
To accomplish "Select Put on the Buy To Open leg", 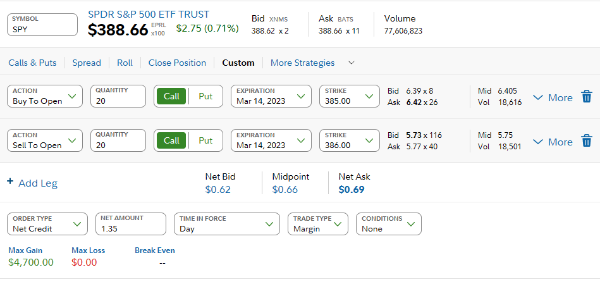I will coord(205,96).
